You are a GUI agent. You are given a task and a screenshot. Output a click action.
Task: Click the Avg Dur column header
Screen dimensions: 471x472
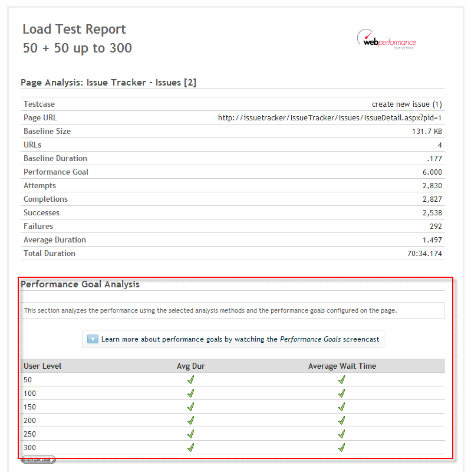[x=190, y=366]
